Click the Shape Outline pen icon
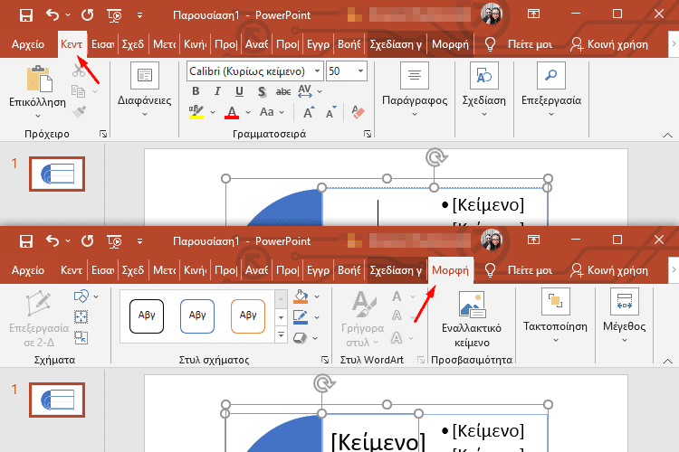Viewport: 679px width, 452px height. pyautogui.click(x=301, y=317)
